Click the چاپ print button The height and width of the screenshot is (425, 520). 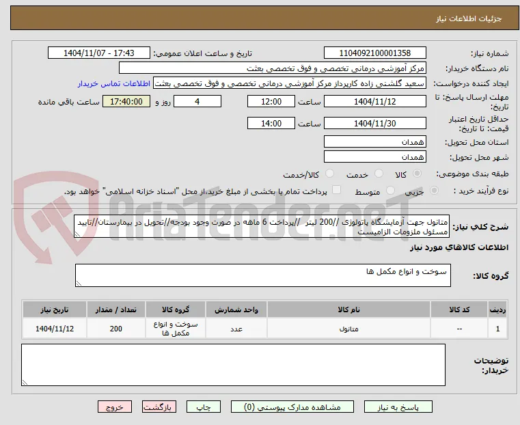click(204, 407)
